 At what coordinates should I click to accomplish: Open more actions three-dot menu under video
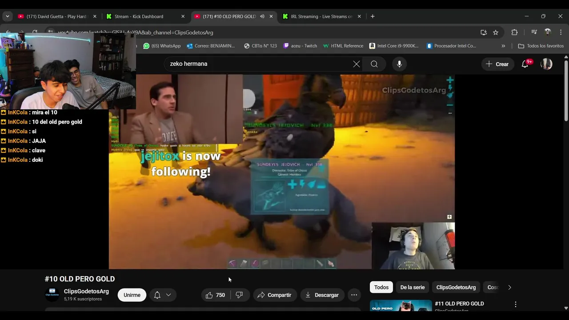[354, 295]
